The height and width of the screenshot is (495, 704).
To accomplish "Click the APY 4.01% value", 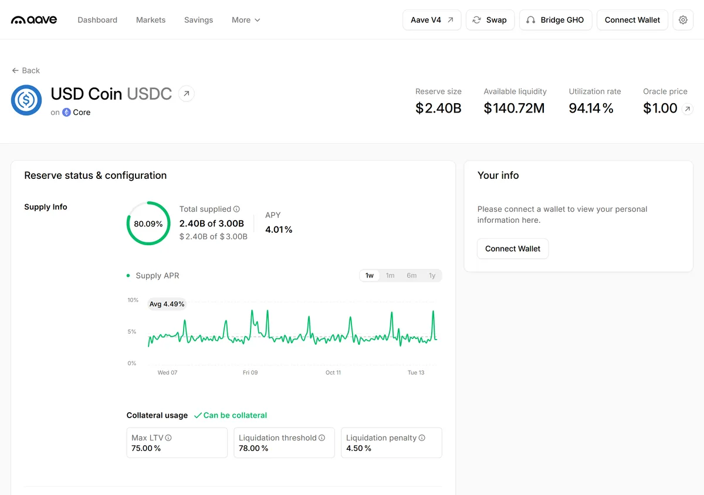I will [279, 230].
